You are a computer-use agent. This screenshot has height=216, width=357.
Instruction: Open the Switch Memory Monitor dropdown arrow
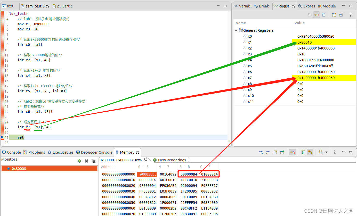[326, 152]
